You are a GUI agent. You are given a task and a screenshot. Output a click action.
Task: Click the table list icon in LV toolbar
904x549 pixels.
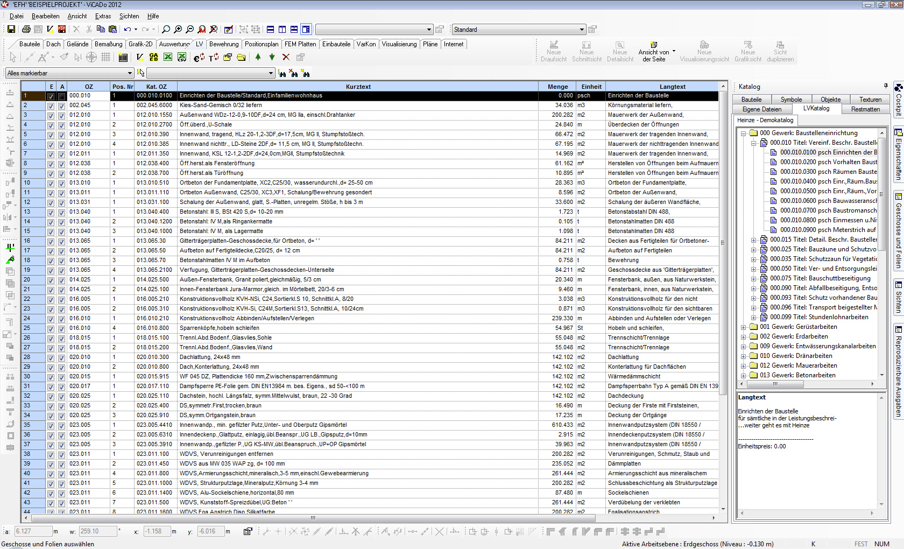pyautogui.click(x=123, y=57)
